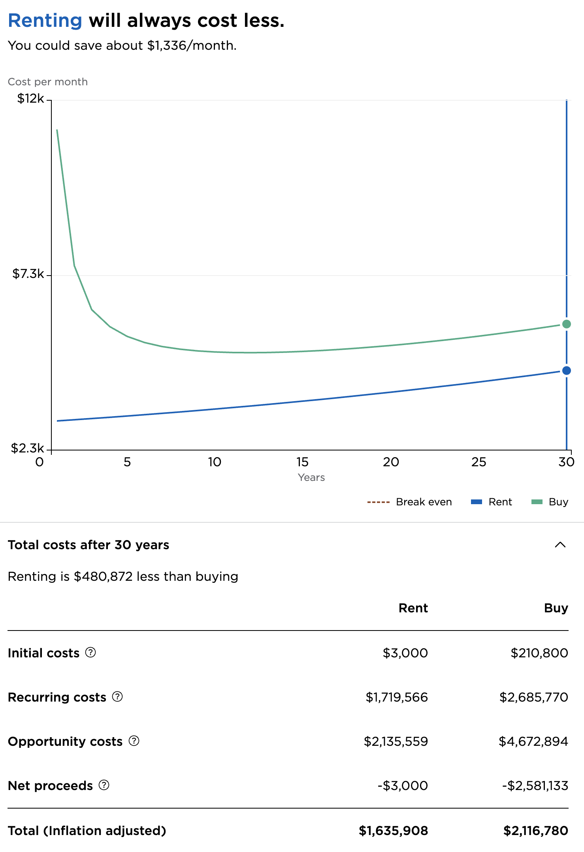Click the Total costs after 30 years heading

click(89, 545)
